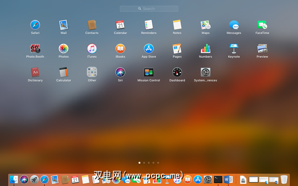The image size is (298, 186).
Task: Open Mission Control
Action: [149, 72]
